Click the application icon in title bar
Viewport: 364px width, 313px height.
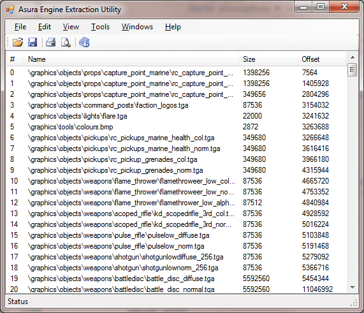coord(10,10)
